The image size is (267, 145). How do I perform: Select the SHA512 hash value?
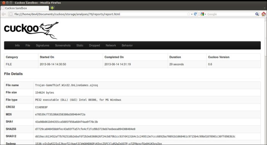coord(135,136)
